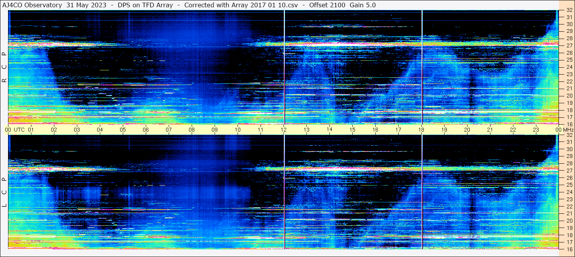
Task: Click the "AJ4CO Observatory" title text
Action: click(x=32, y=5)
